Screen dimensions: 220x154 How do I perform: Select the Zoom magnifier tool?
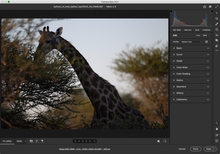(217, 123)
